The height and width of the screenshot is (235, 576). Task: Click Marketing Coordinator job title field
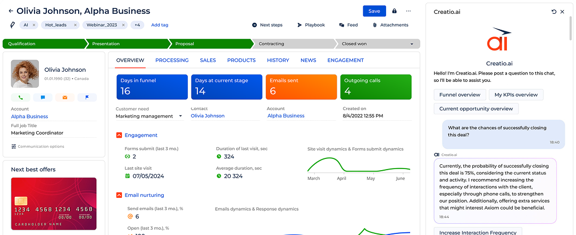pyautogui.click(x=54, y=133)
